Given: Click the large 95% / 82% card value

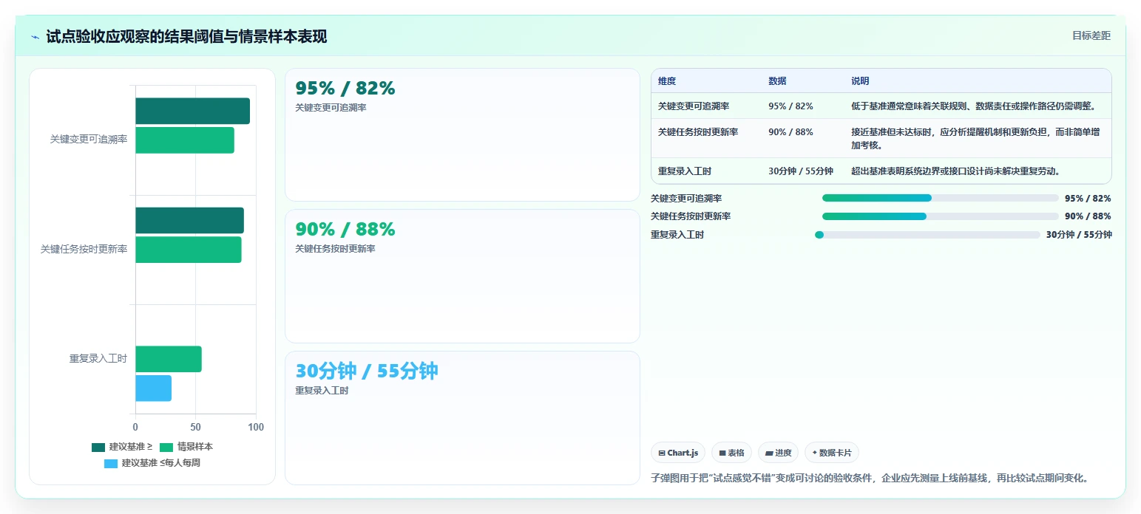Looking at the screenshot, I should tap(345, 88).
